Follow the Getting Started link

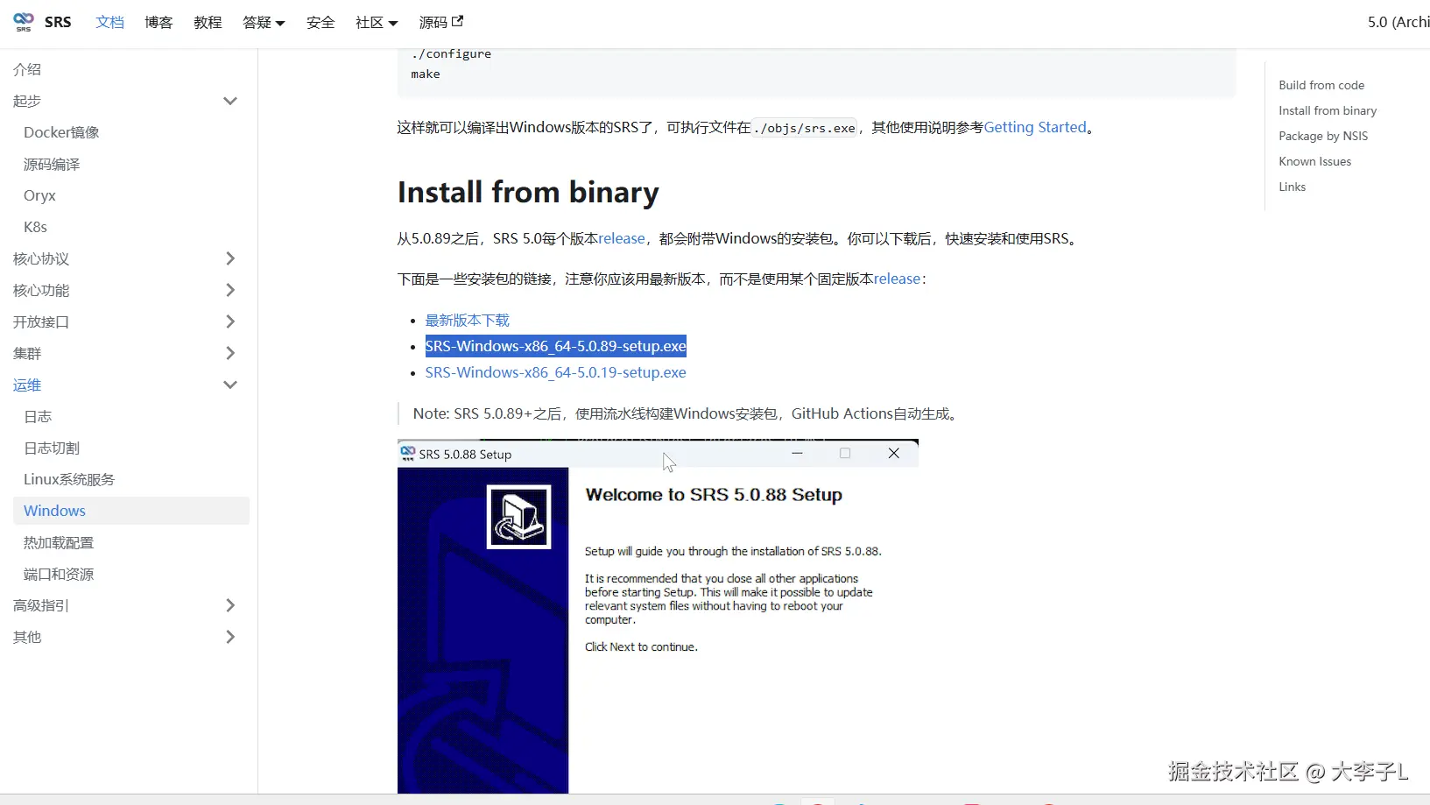(x=1035, y=127)
